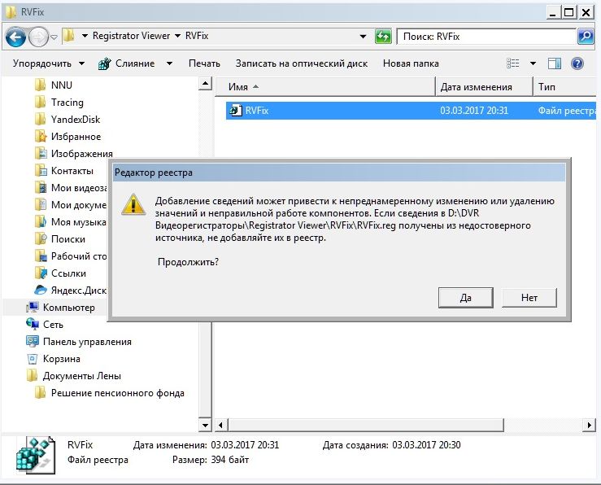The height and width of the screenshot is (485, 601).
Task: Click the search magnifier icon
Action: [586, 37]
